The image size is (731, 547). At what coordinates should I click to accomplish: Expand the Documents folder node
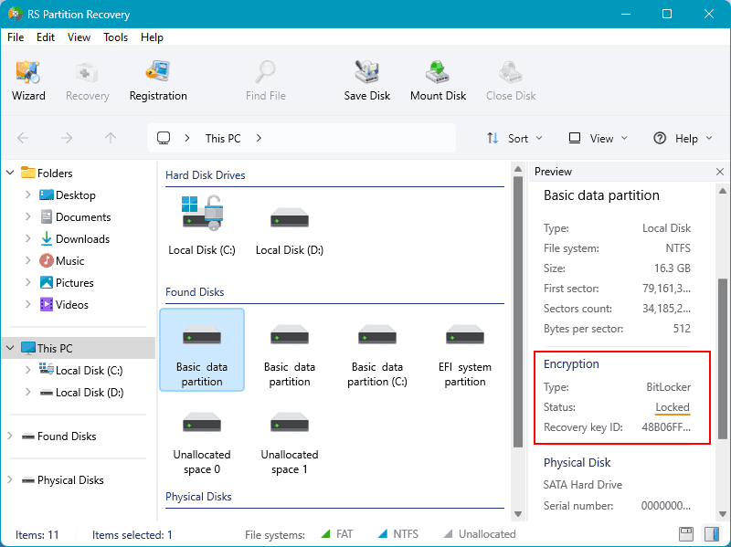click(x=27, y=216)
